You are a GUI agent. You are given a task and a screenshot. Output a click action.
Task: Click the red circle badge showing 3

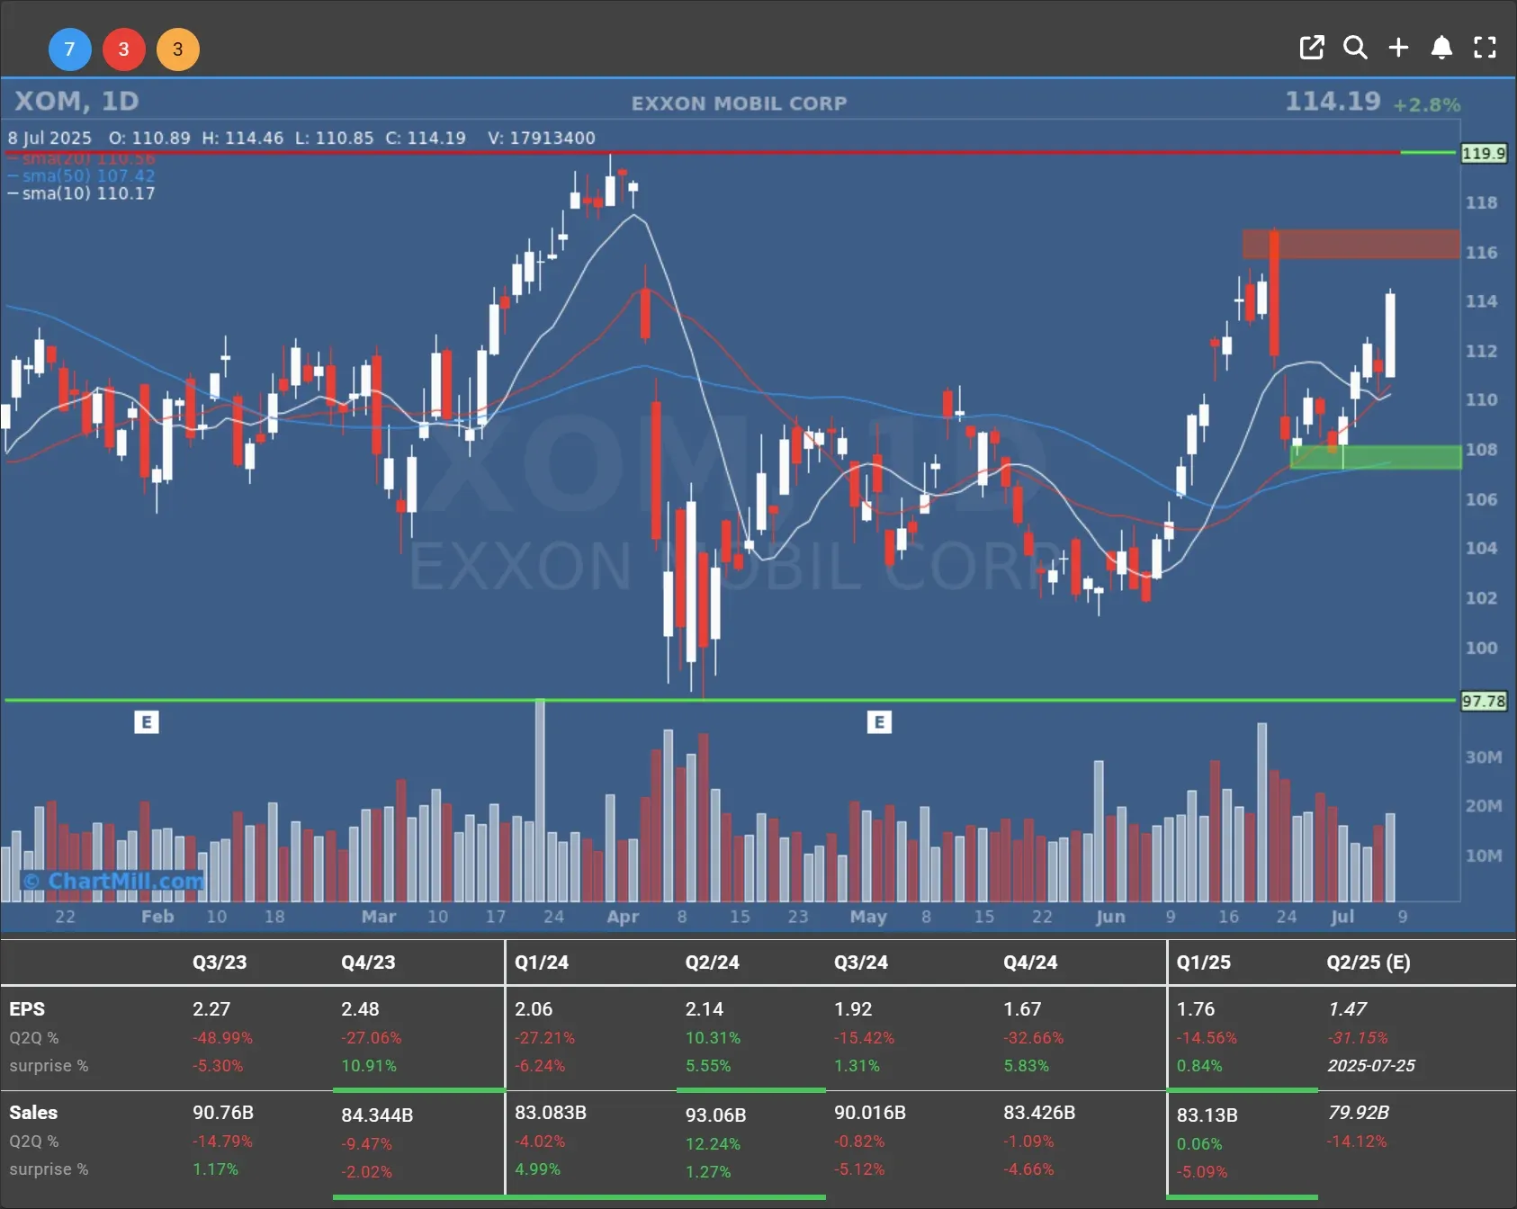[x=124, y=49]
